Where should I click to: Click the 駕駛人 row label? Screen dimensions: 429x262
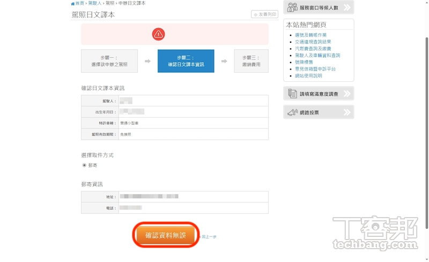click(109, 101)
